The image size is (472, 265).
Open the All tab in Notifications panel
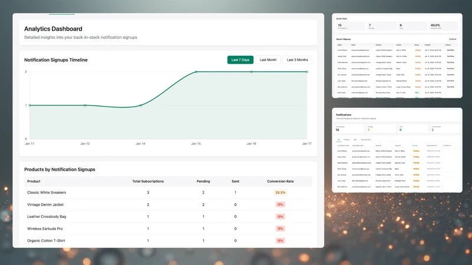click(339, 140)
